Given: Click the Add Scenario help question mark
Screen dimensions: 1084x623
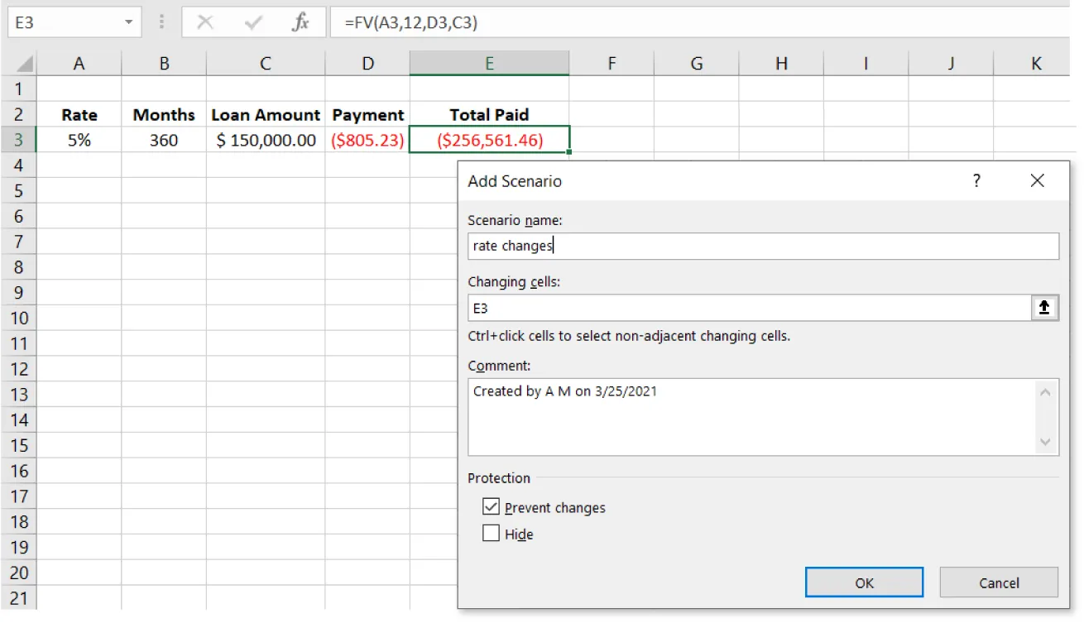Looking at the screenshot, I should (x=976, y=181).
